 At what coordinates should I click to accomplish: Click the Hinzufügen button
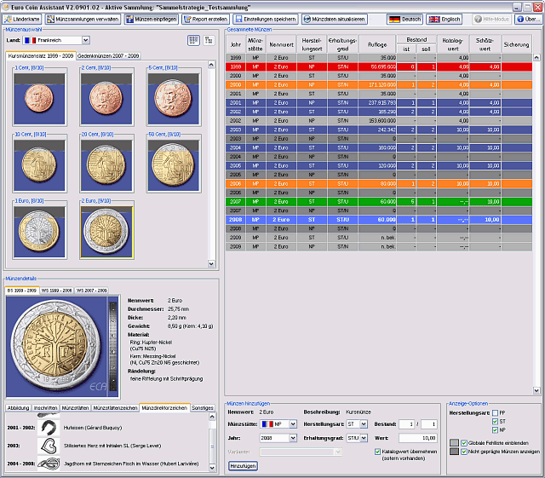click(x=243, y=466)
